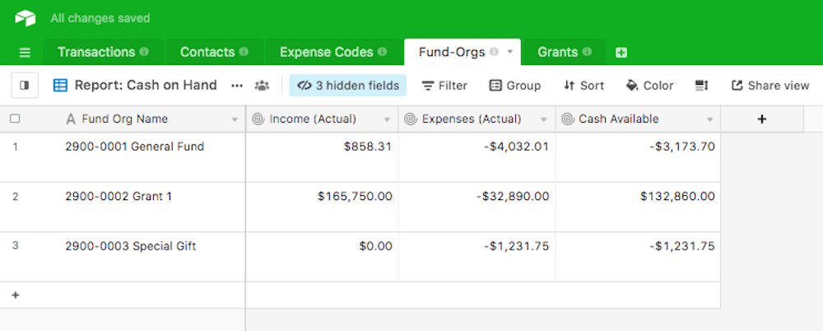
Task: Select expenses cell -$32,890.00
Action: tap(477, 207)
